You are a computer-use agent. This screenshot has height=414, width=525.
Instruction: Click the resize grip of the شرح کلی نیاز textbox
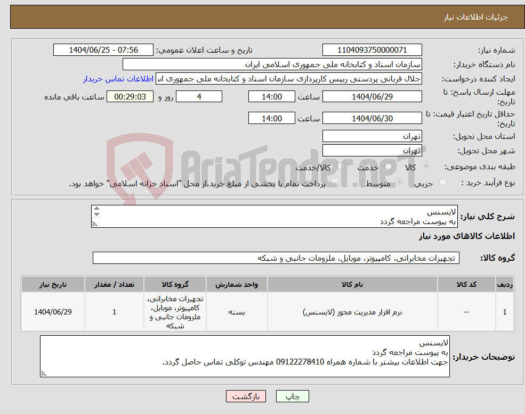click(94, 224)
